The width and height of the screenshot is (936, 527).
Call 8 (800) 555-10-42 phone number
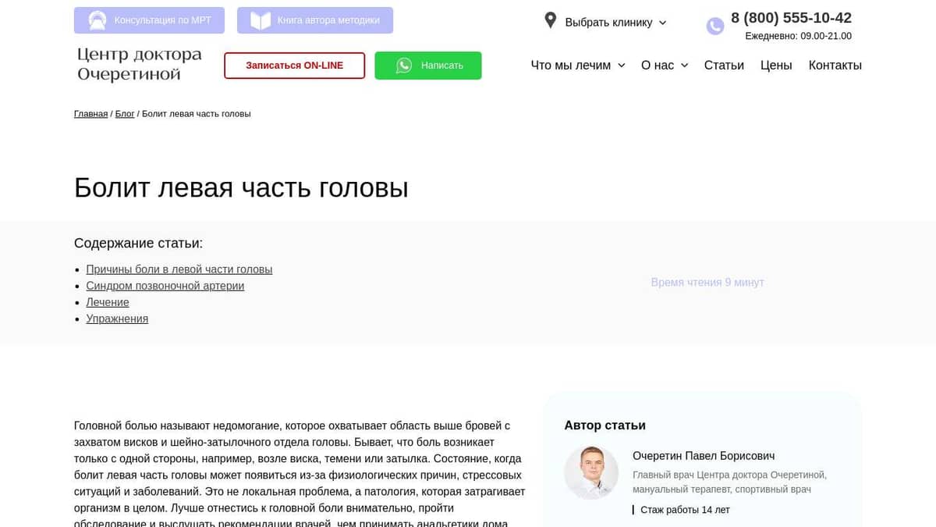[791, 17]
